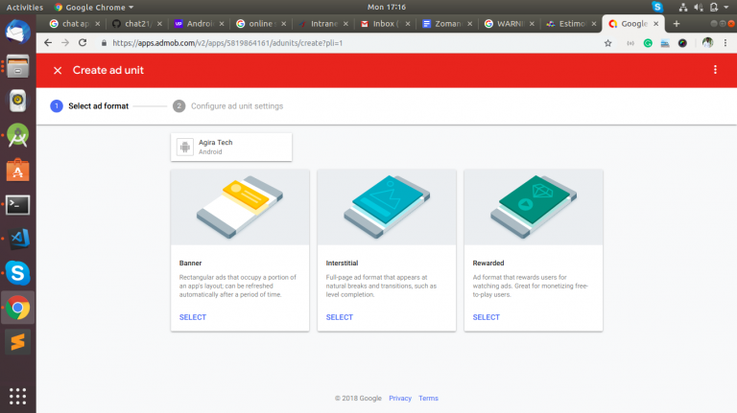
Task: Click the Grammarly extension icon
Action: click(648, 43)
